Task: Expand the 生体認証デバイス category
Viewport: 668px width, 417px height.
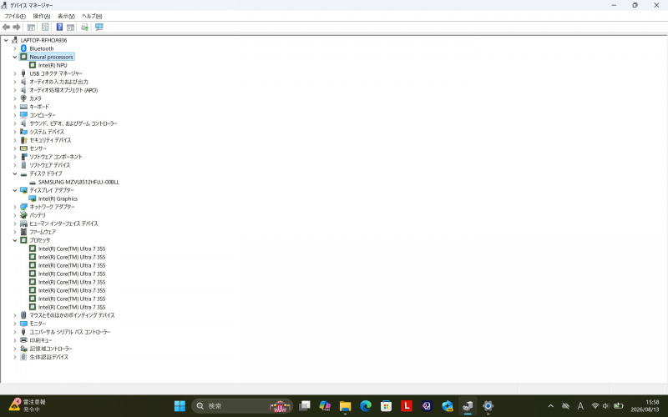Action: [15, 357]
